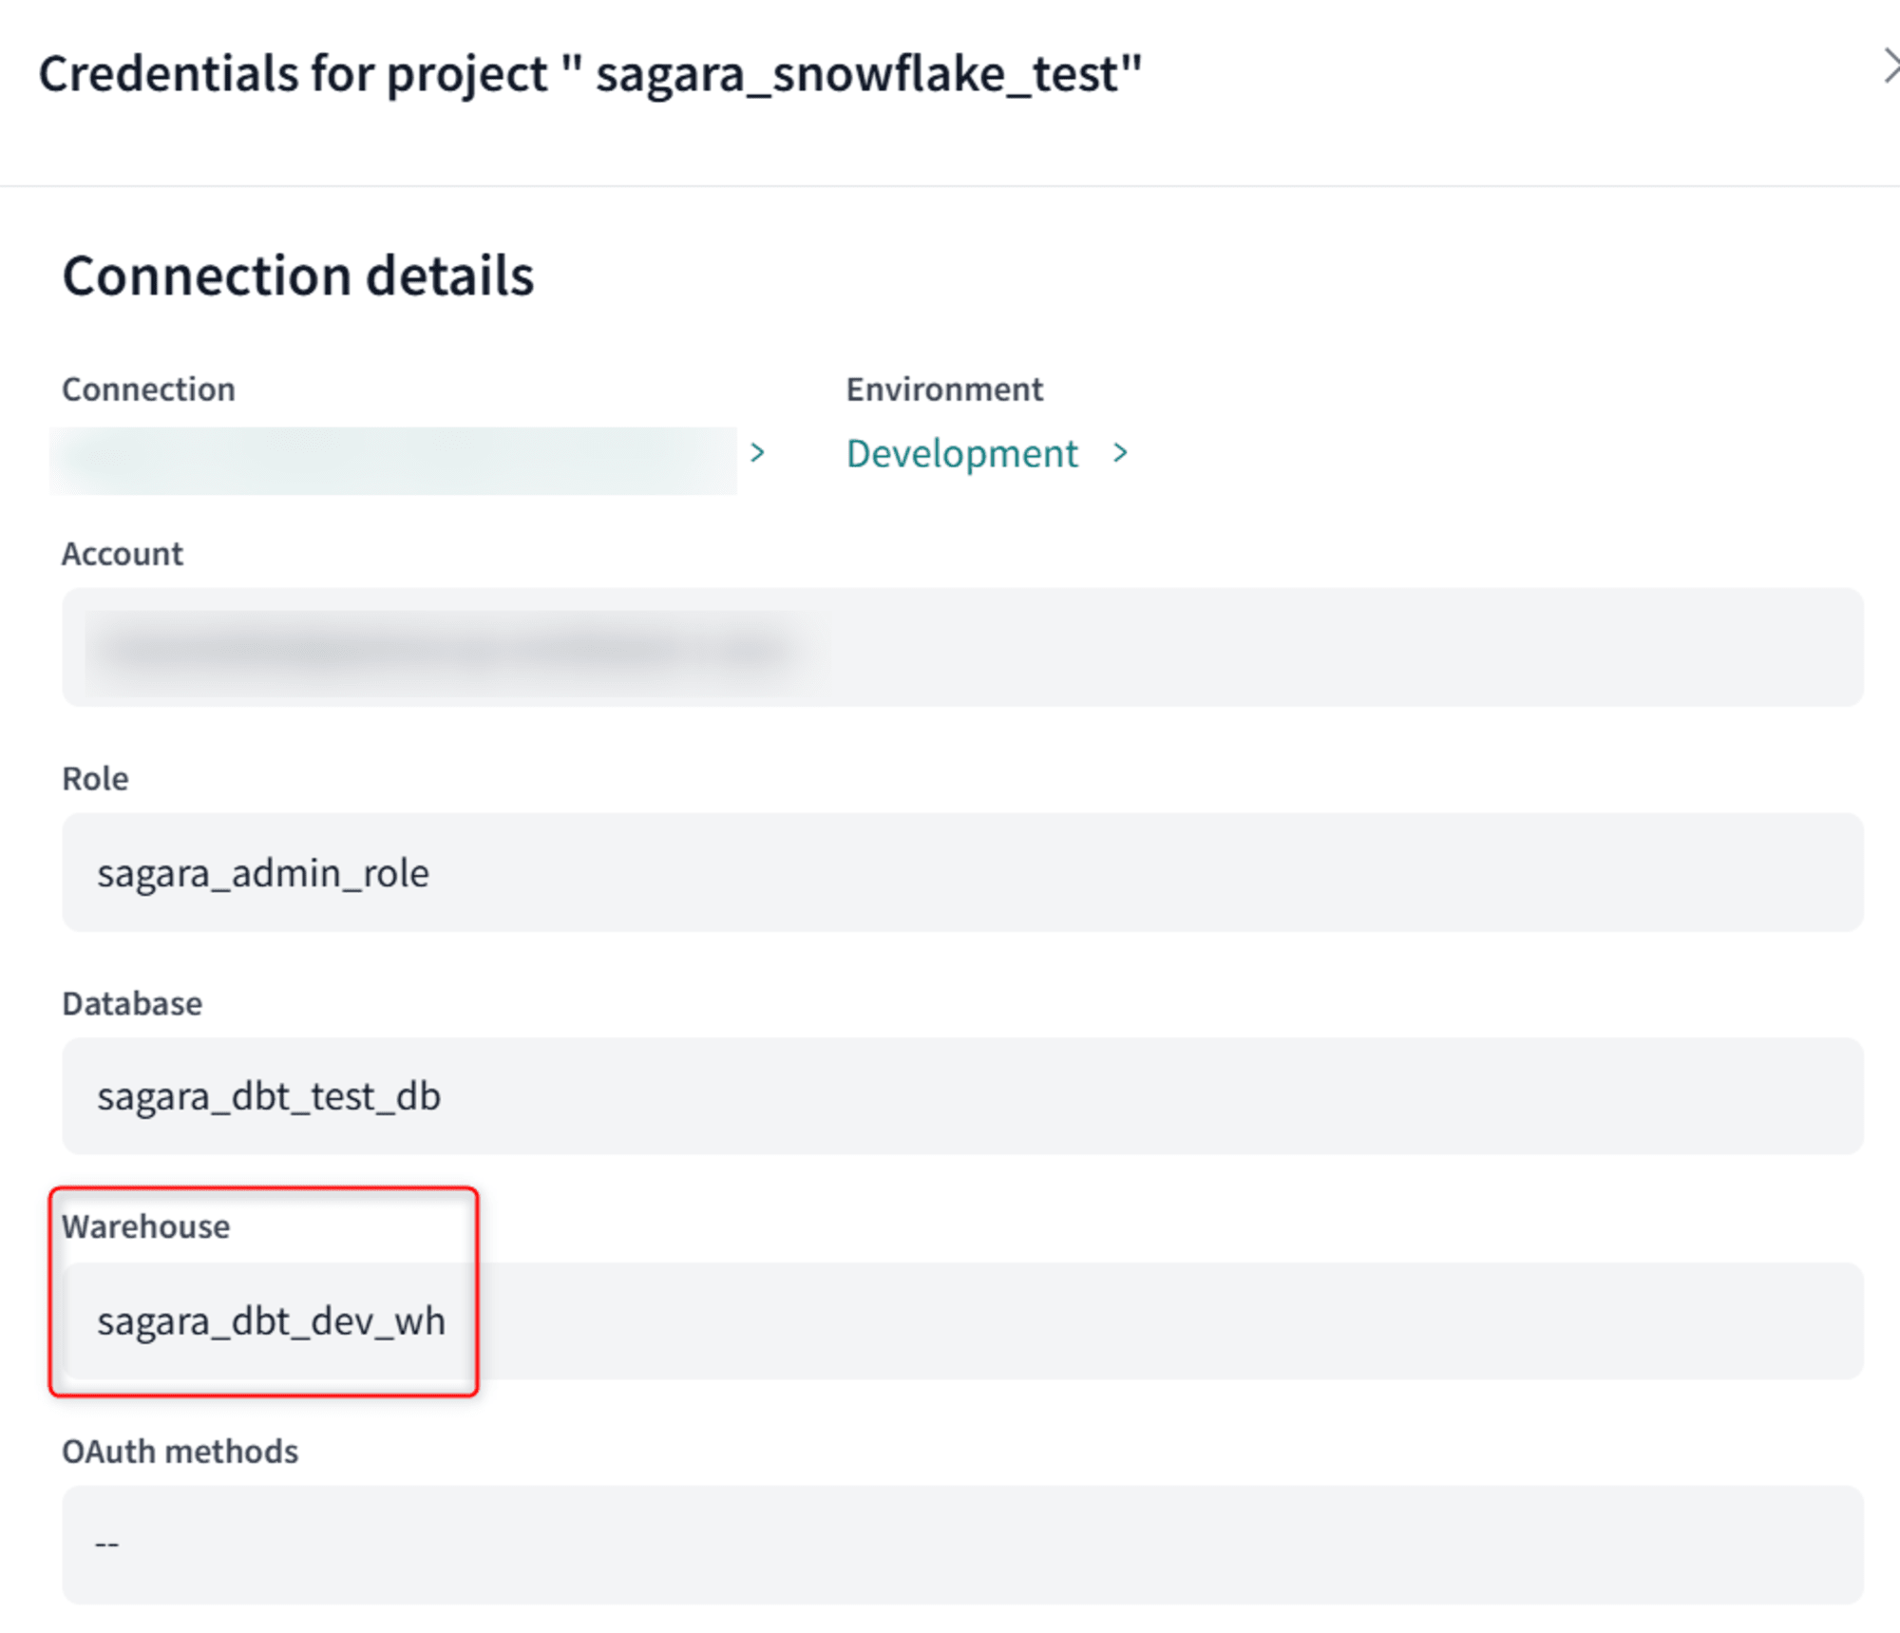Click the 'Database' label

(x=132, y=1003)
